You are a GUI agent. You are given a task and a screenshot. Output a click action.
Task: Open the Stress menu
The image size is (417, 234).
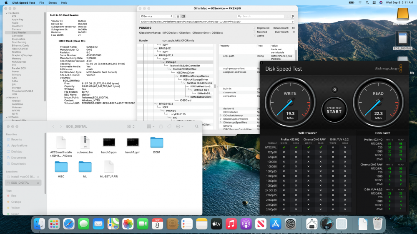click(x=53, y=2)
